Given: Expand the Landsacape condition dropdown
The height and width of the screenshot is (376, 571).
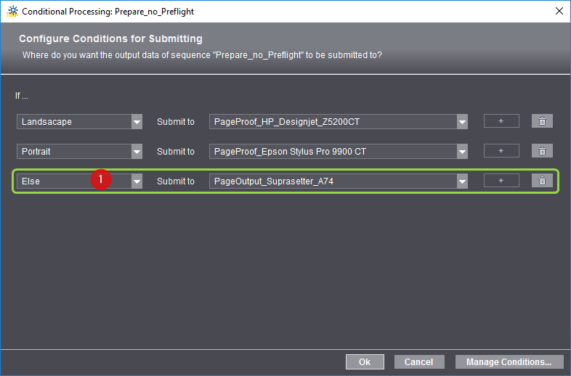Looking at the screenshot, I should pos(137,122).
